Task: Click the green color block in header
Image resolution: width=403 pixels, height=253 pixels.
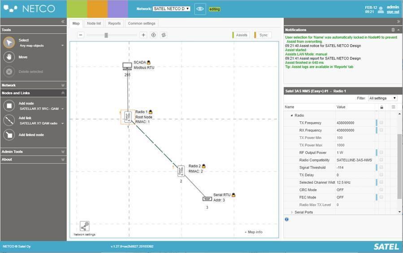Action: tap(77, 9)
